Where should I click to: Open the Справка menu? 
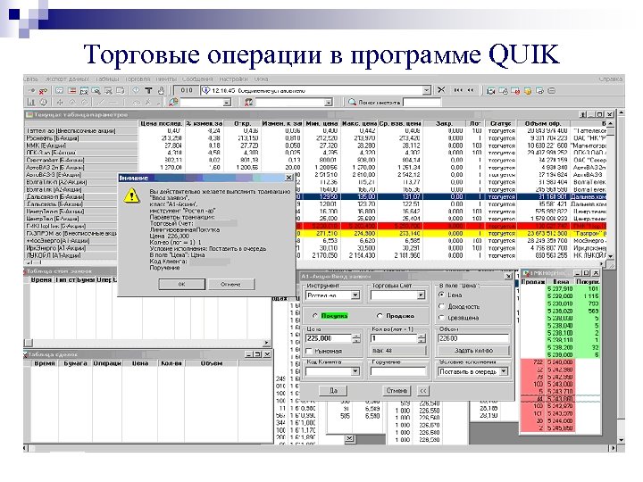tap(611, 79)
